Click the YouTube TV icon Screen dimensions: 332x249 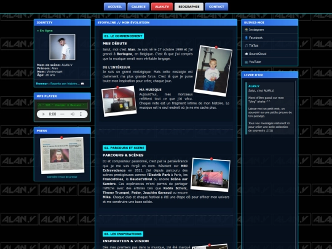(247, 62)
